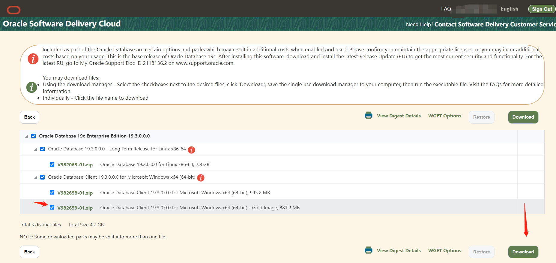Uncheck the V982659-01.zip Gold Image checkbox

pyautogui.click(x=52, y=207)
